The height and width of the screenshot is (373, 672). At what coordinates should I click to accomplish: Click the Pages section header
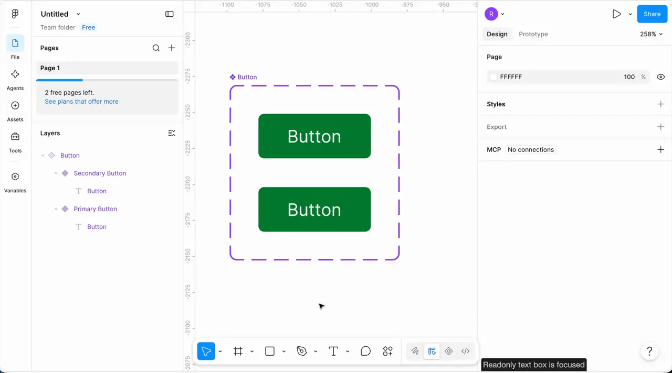click(49, 48)
